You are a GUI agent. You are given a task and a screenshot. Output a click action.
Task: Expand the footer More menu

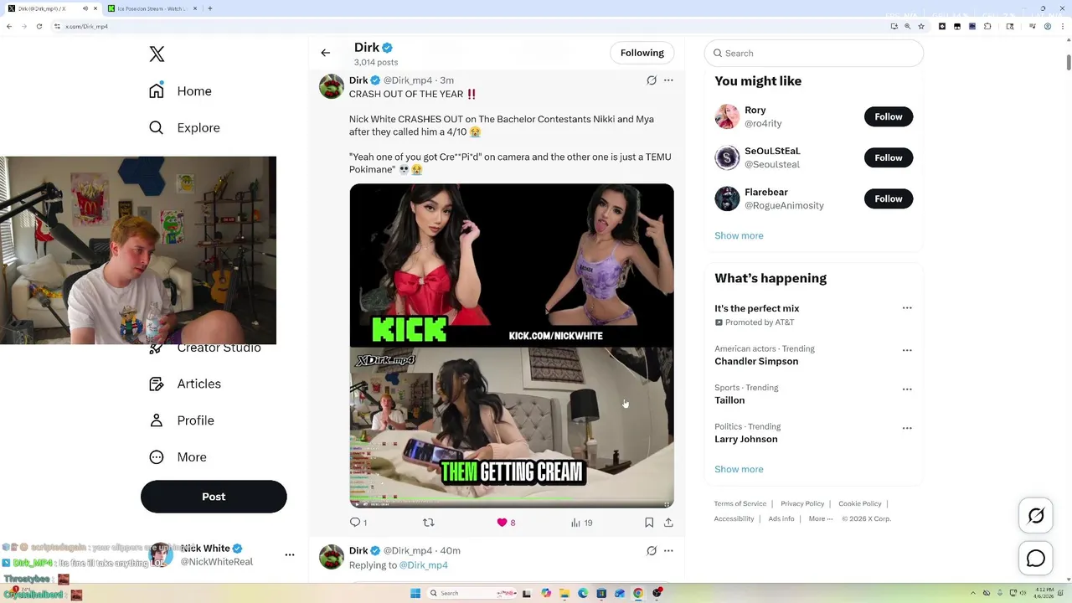(821, 519)
